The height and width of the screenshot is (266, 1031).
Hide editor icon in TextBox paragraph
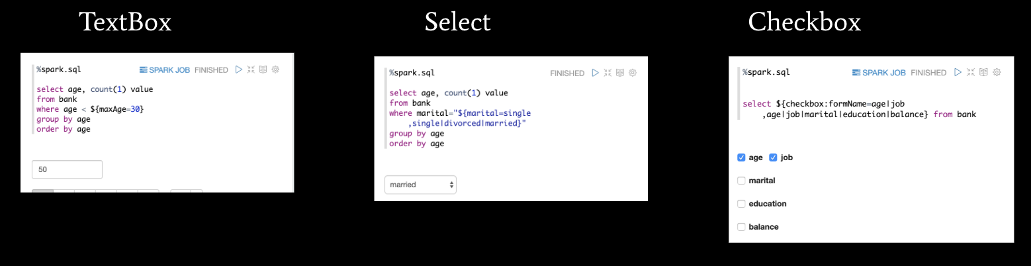coord(251,69)
